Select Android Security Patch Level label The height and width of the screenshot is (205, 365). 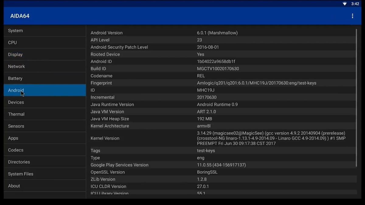click(x=119, y=47)
